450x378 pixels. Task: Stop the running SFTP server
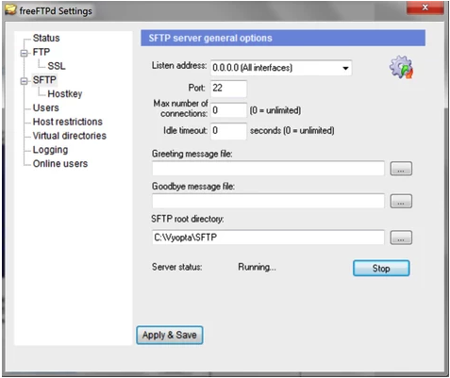[x=381, y=269]
